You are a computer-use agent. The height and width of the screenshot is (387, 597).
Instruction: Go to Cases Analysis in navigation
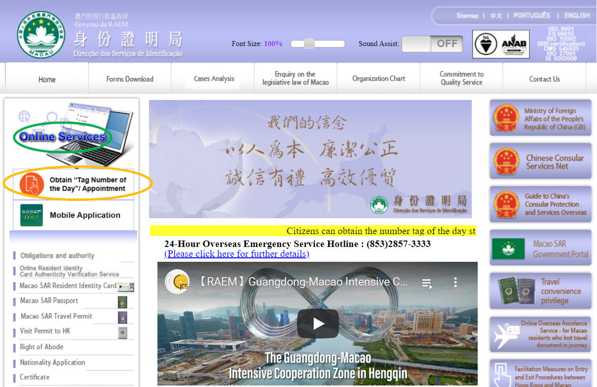[x=214, y=79]
